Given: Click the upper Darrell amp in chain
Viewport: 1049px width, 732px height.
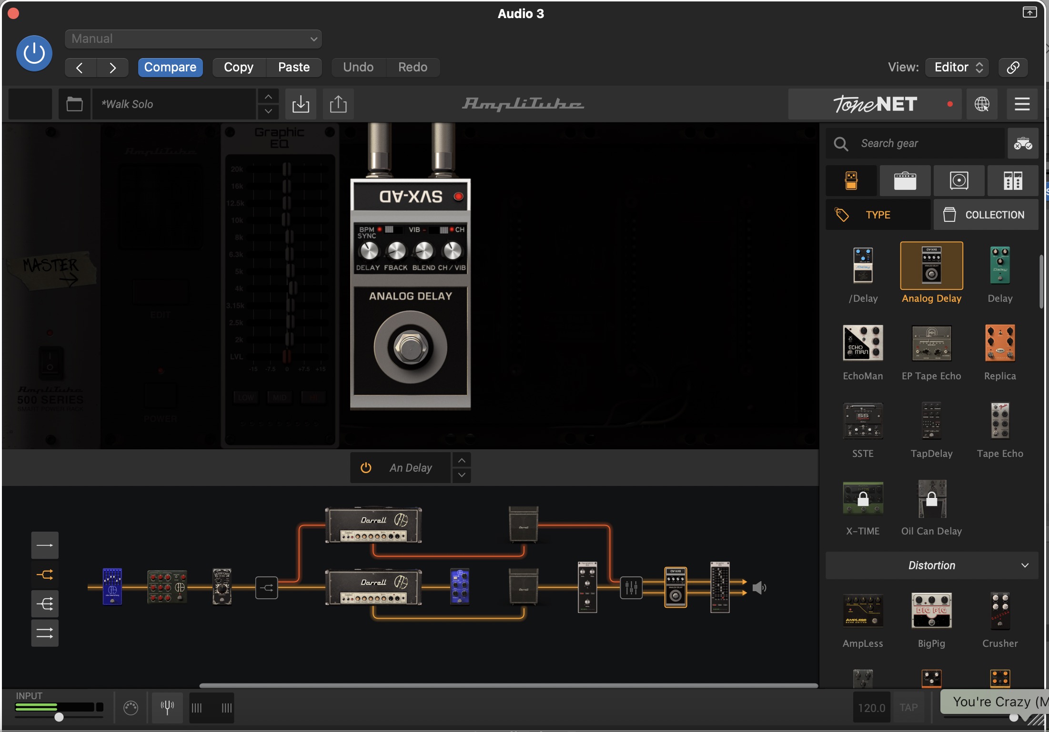Looking at the screenshot, I should (373, 525).
